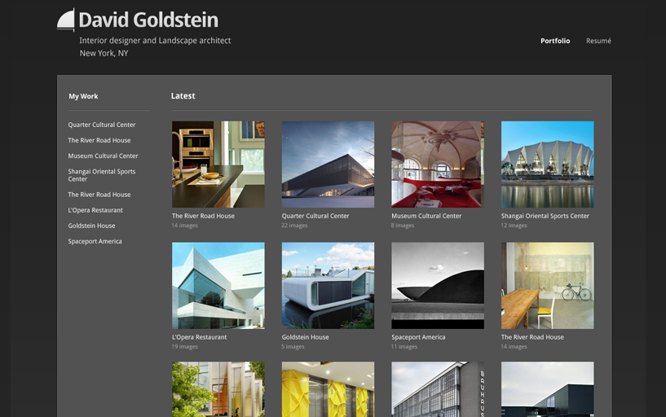Click the "12 images" count text
Viewport: 666px width, 417px height.
click(514, 226)
